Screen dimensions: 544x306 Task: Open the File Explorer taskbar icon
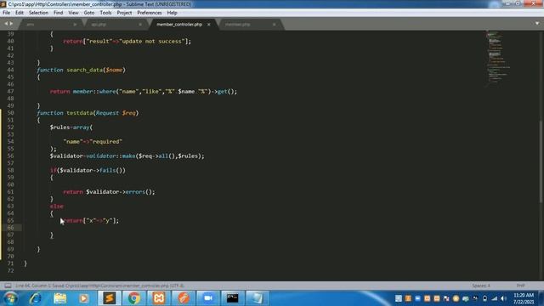pos(59,298)
